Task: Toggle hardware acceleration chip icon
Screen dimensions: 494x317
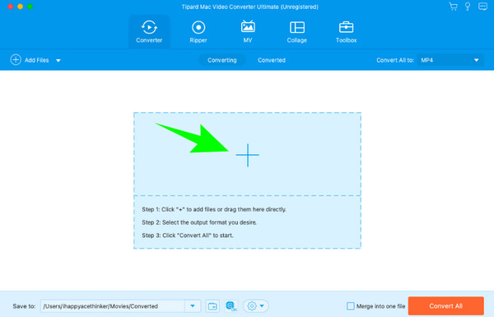Action: point(231,306)
